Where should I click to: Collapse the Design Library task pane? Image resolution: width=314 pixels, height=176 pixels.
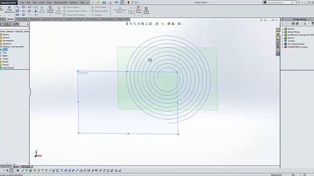coord(283,19)
